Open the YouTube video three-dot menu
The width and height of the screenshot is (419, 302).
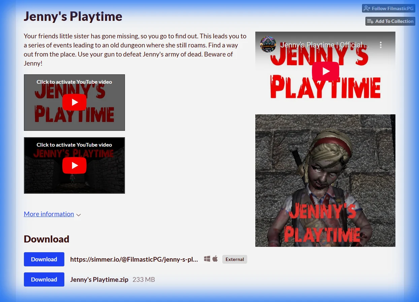[381, 45]
